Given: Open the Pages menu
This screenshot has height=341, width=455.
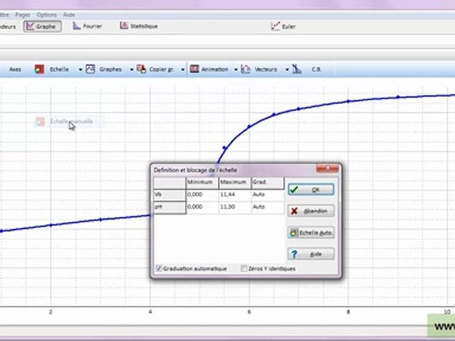Looking at the screenshot, I should 23,15.
